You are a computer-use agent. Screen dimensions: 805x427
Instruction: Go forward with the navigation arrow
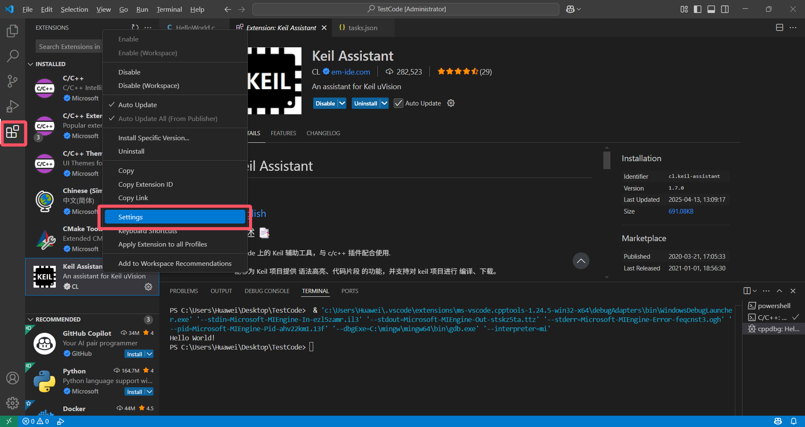click(x=241, y=9)
